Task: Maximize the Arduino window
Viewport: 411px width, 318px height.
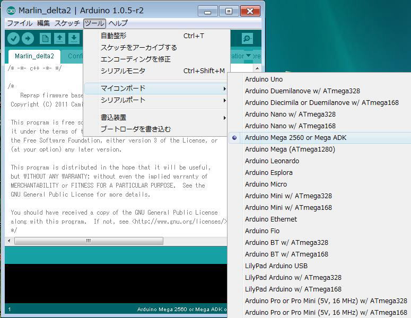Action: click(229, 11)
